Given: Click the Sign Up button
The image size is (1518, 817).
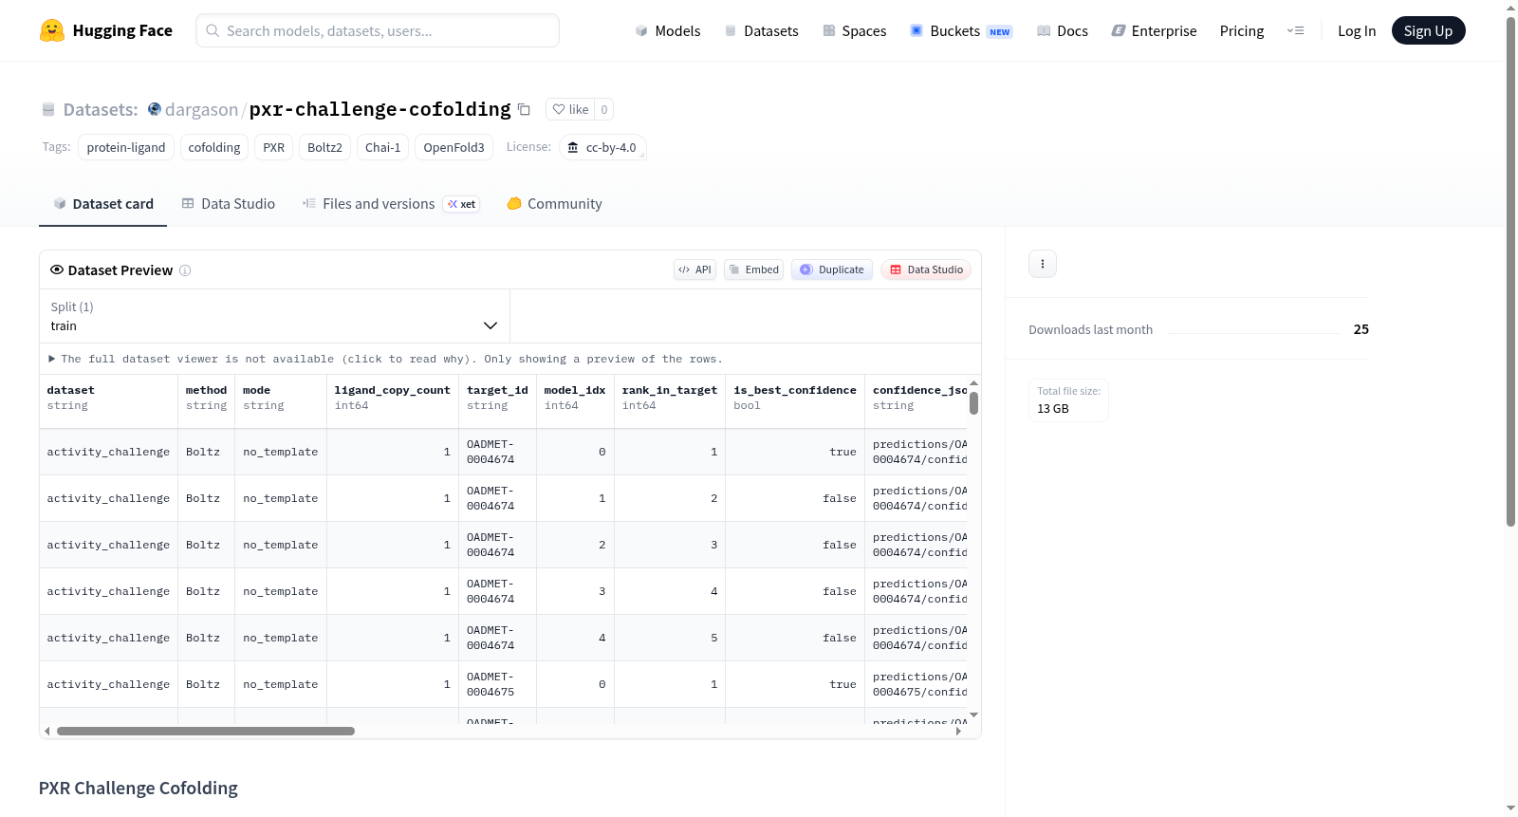Looking at the screenshot, I should click(1428, 30).
